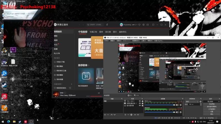Open the 渐变 transition type dropdown

(192, 101)
